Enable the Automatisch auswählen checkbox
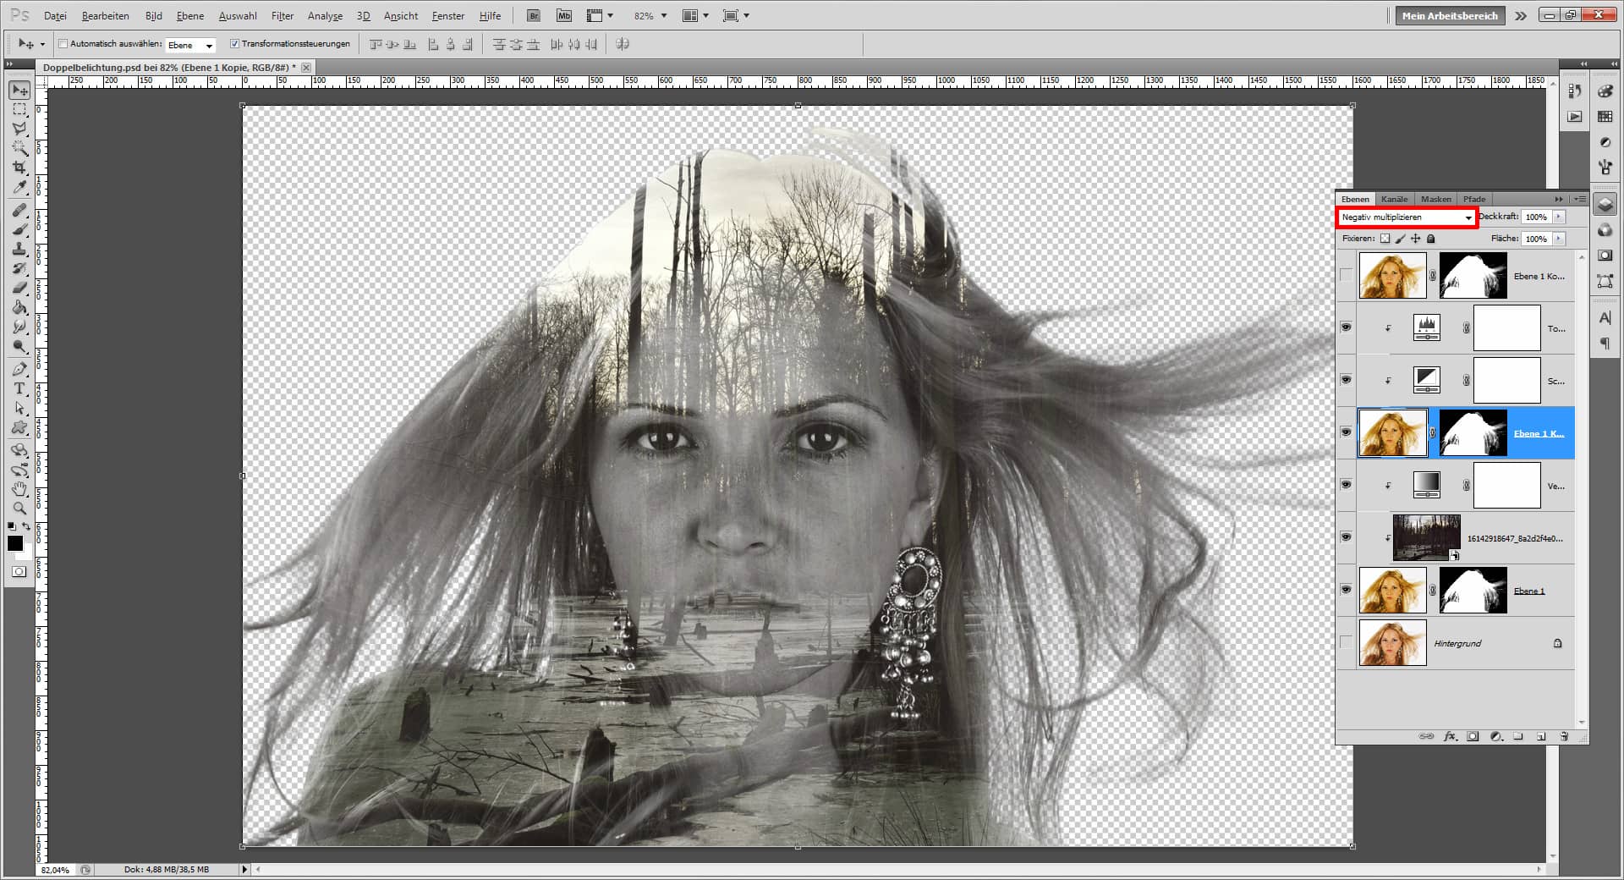1624x880 pixels. click(64, 44)
